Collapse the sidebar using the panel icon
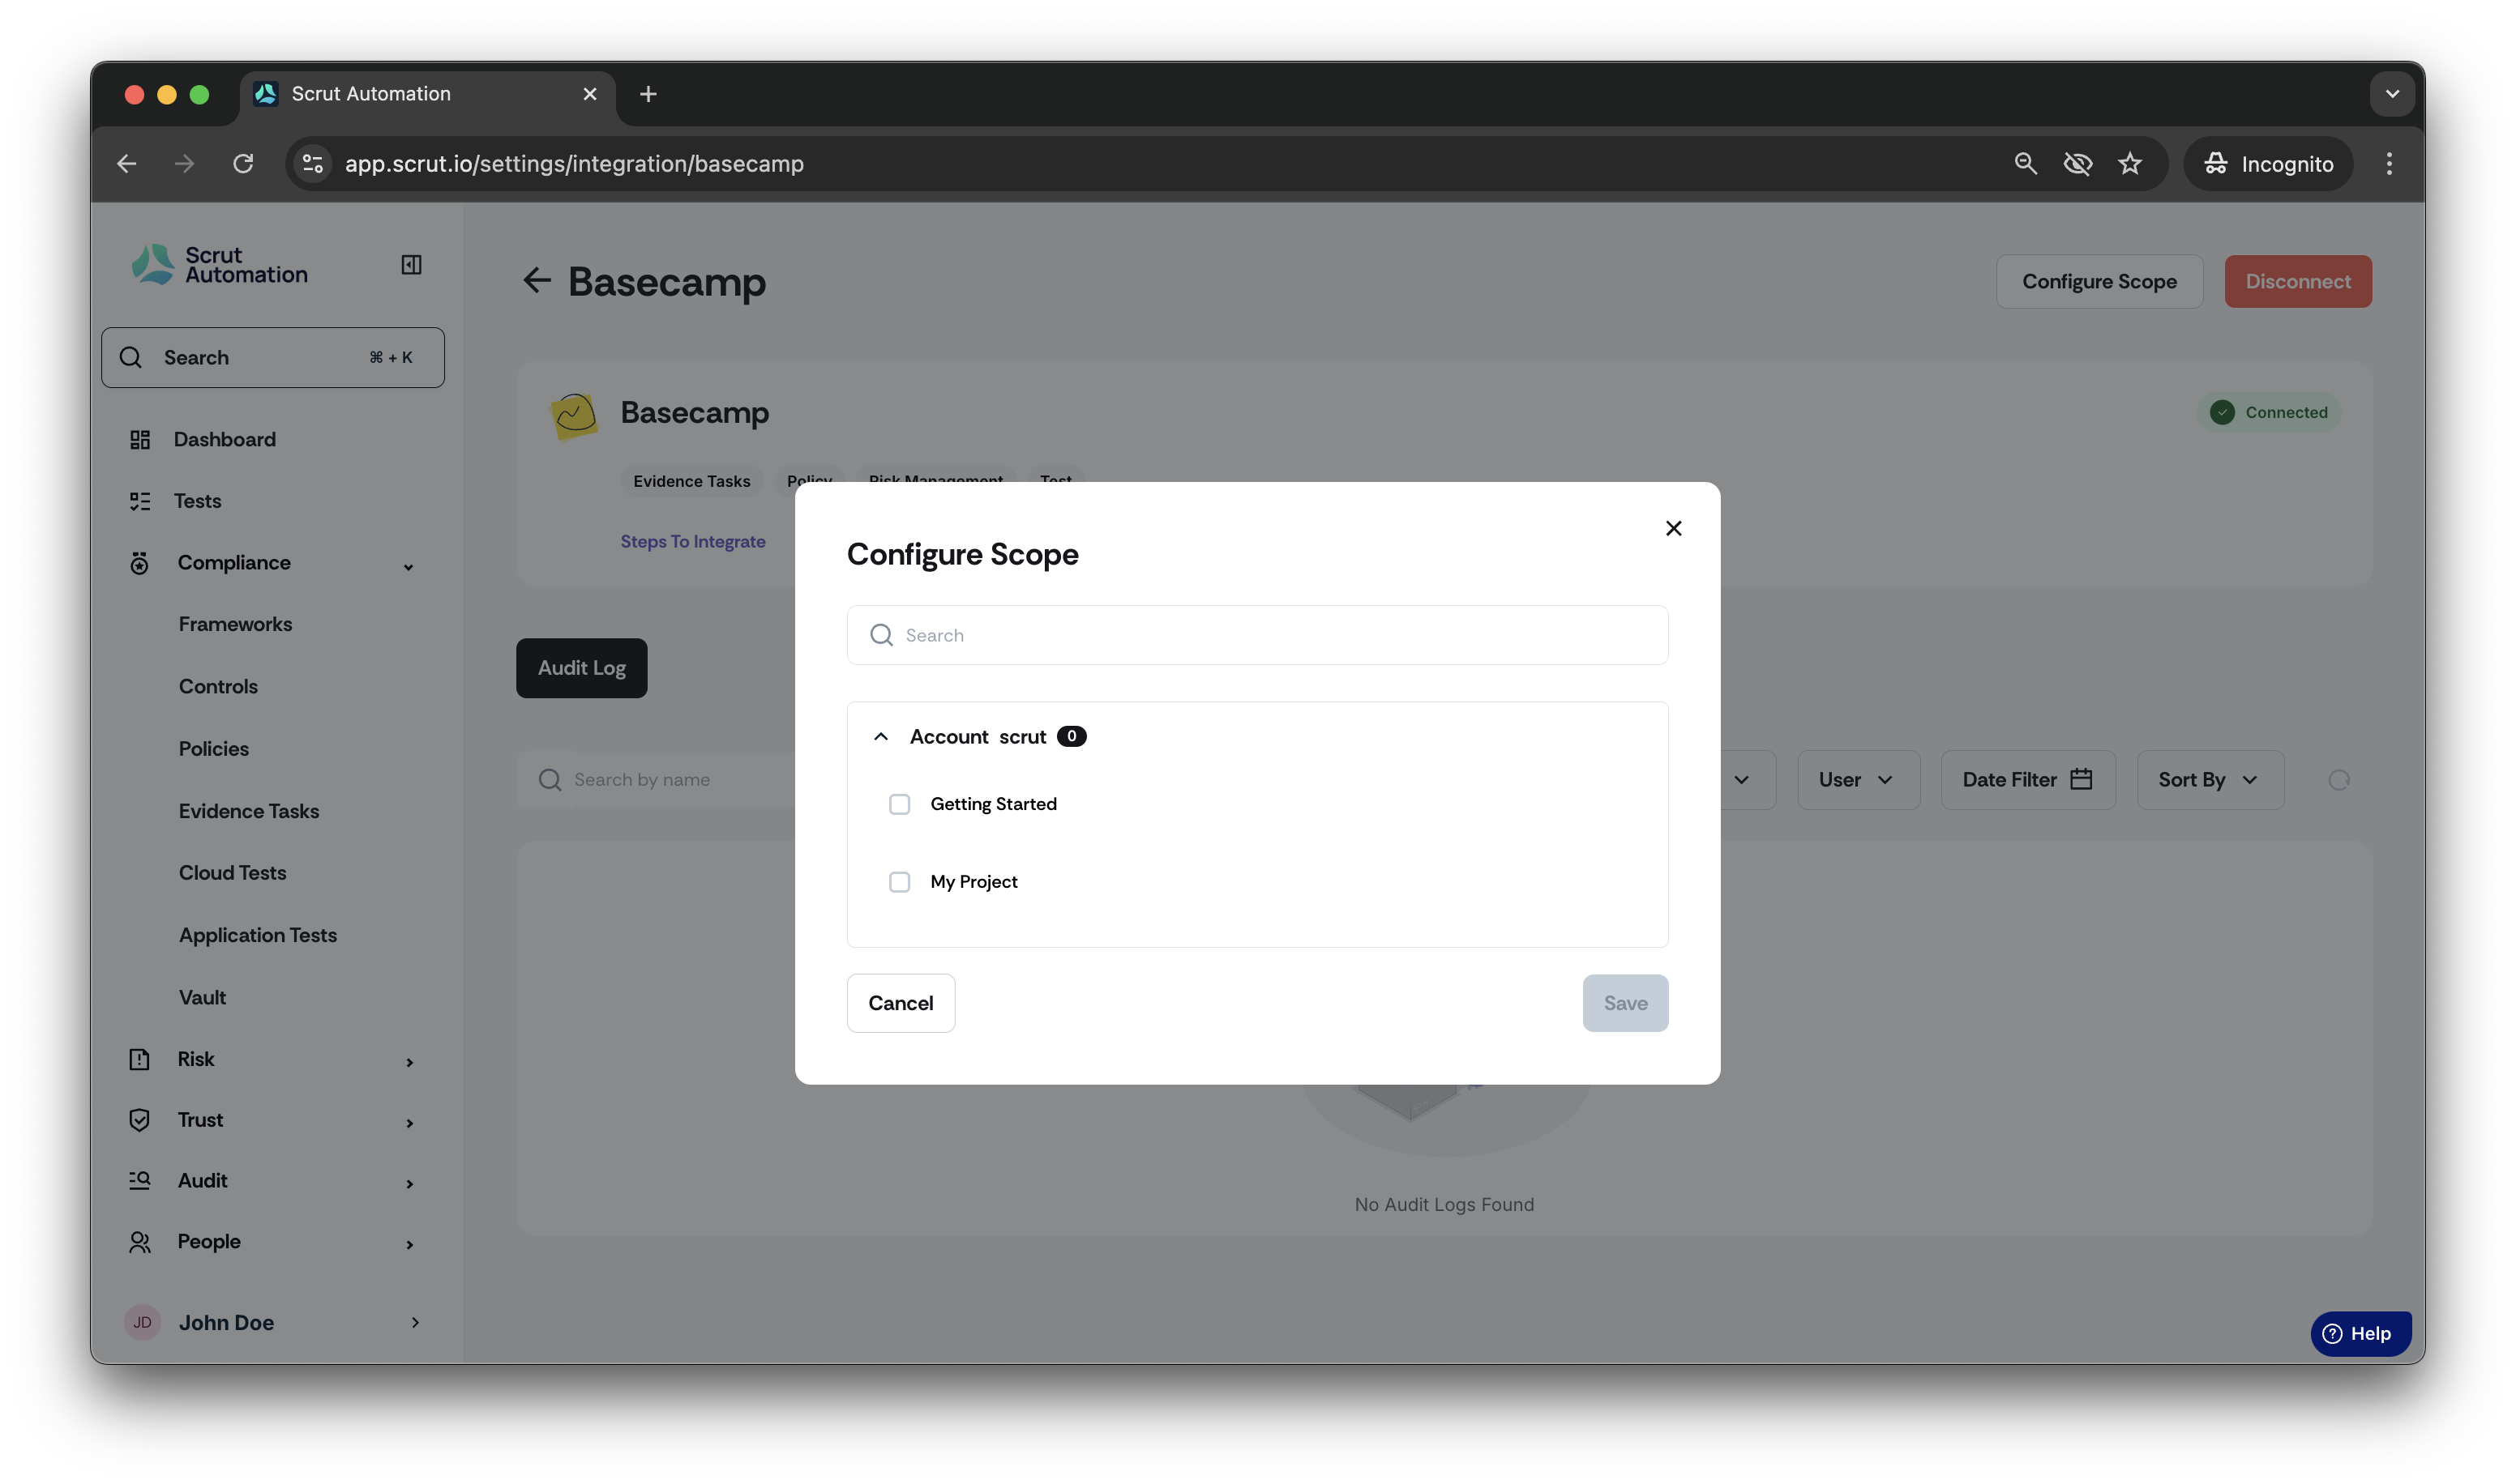This screenshot has width=2516, height=1484. tap(411, 265)
